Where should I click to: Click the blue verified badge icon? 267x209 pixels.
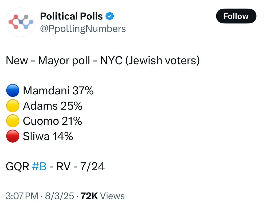(110, 16)
